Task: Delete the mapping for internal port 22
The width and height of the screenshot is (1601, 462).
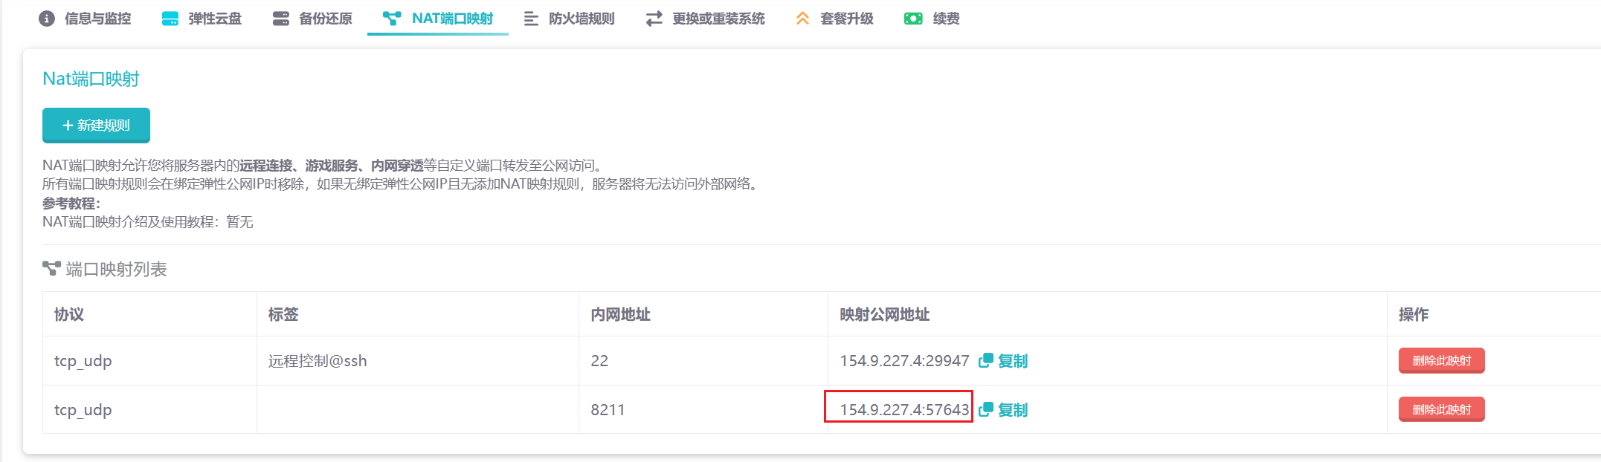Action: (1441, 360)
